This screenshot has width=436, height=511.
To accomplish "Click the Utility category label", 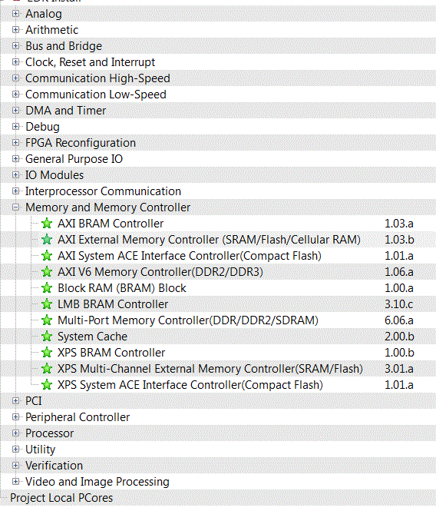I will [x=41, y=450].
